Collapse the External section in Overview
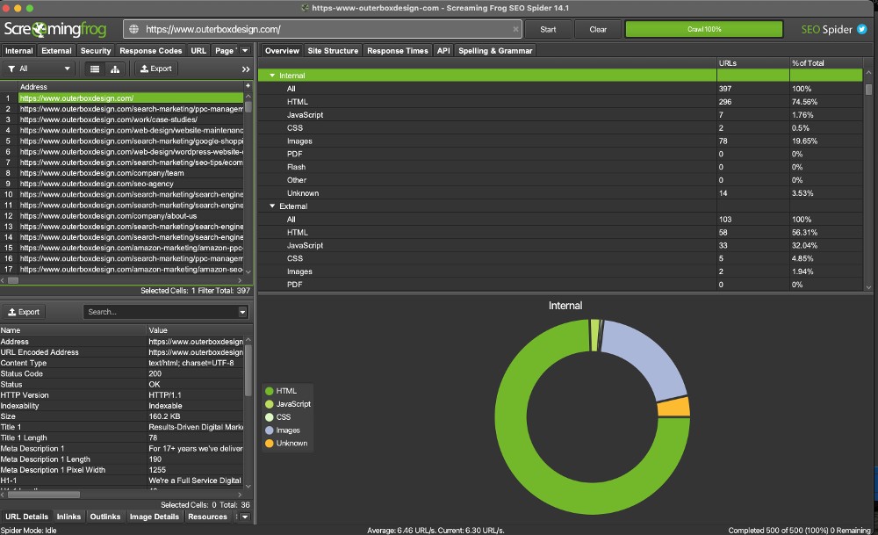 [273, 206]
